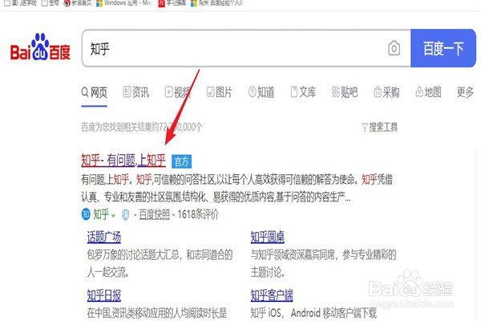The width and height of the screenshot is (481, 321).
Task: Click the 百度一下 search button
Action: 443,48
